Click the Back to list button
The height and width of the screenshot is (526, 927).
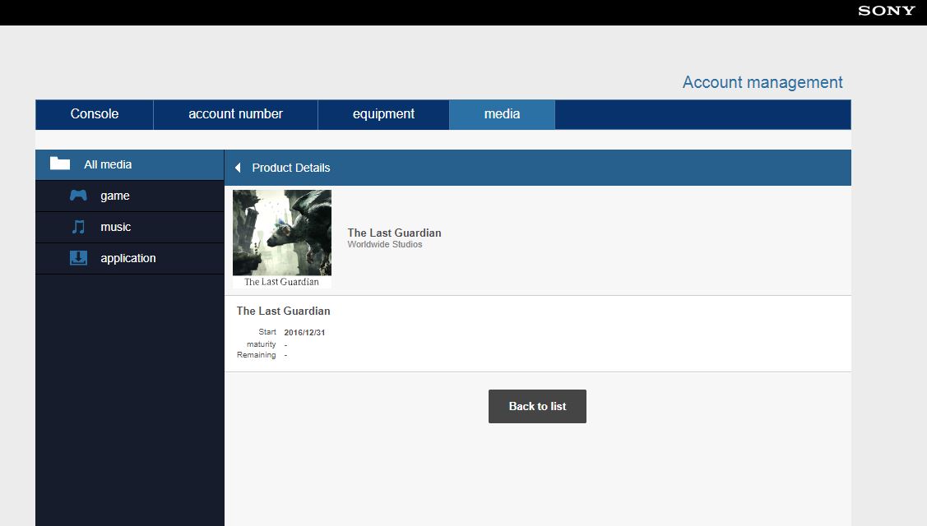click(537, 406)
